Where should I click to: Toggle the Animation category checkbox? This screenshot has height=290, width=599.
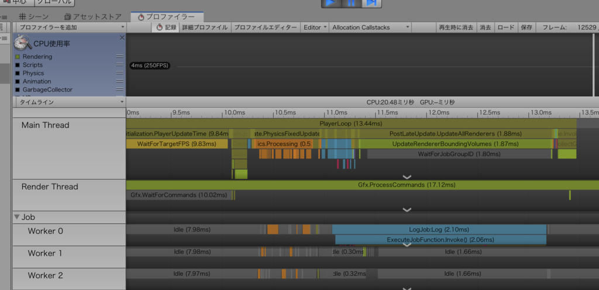click(17, 82)
